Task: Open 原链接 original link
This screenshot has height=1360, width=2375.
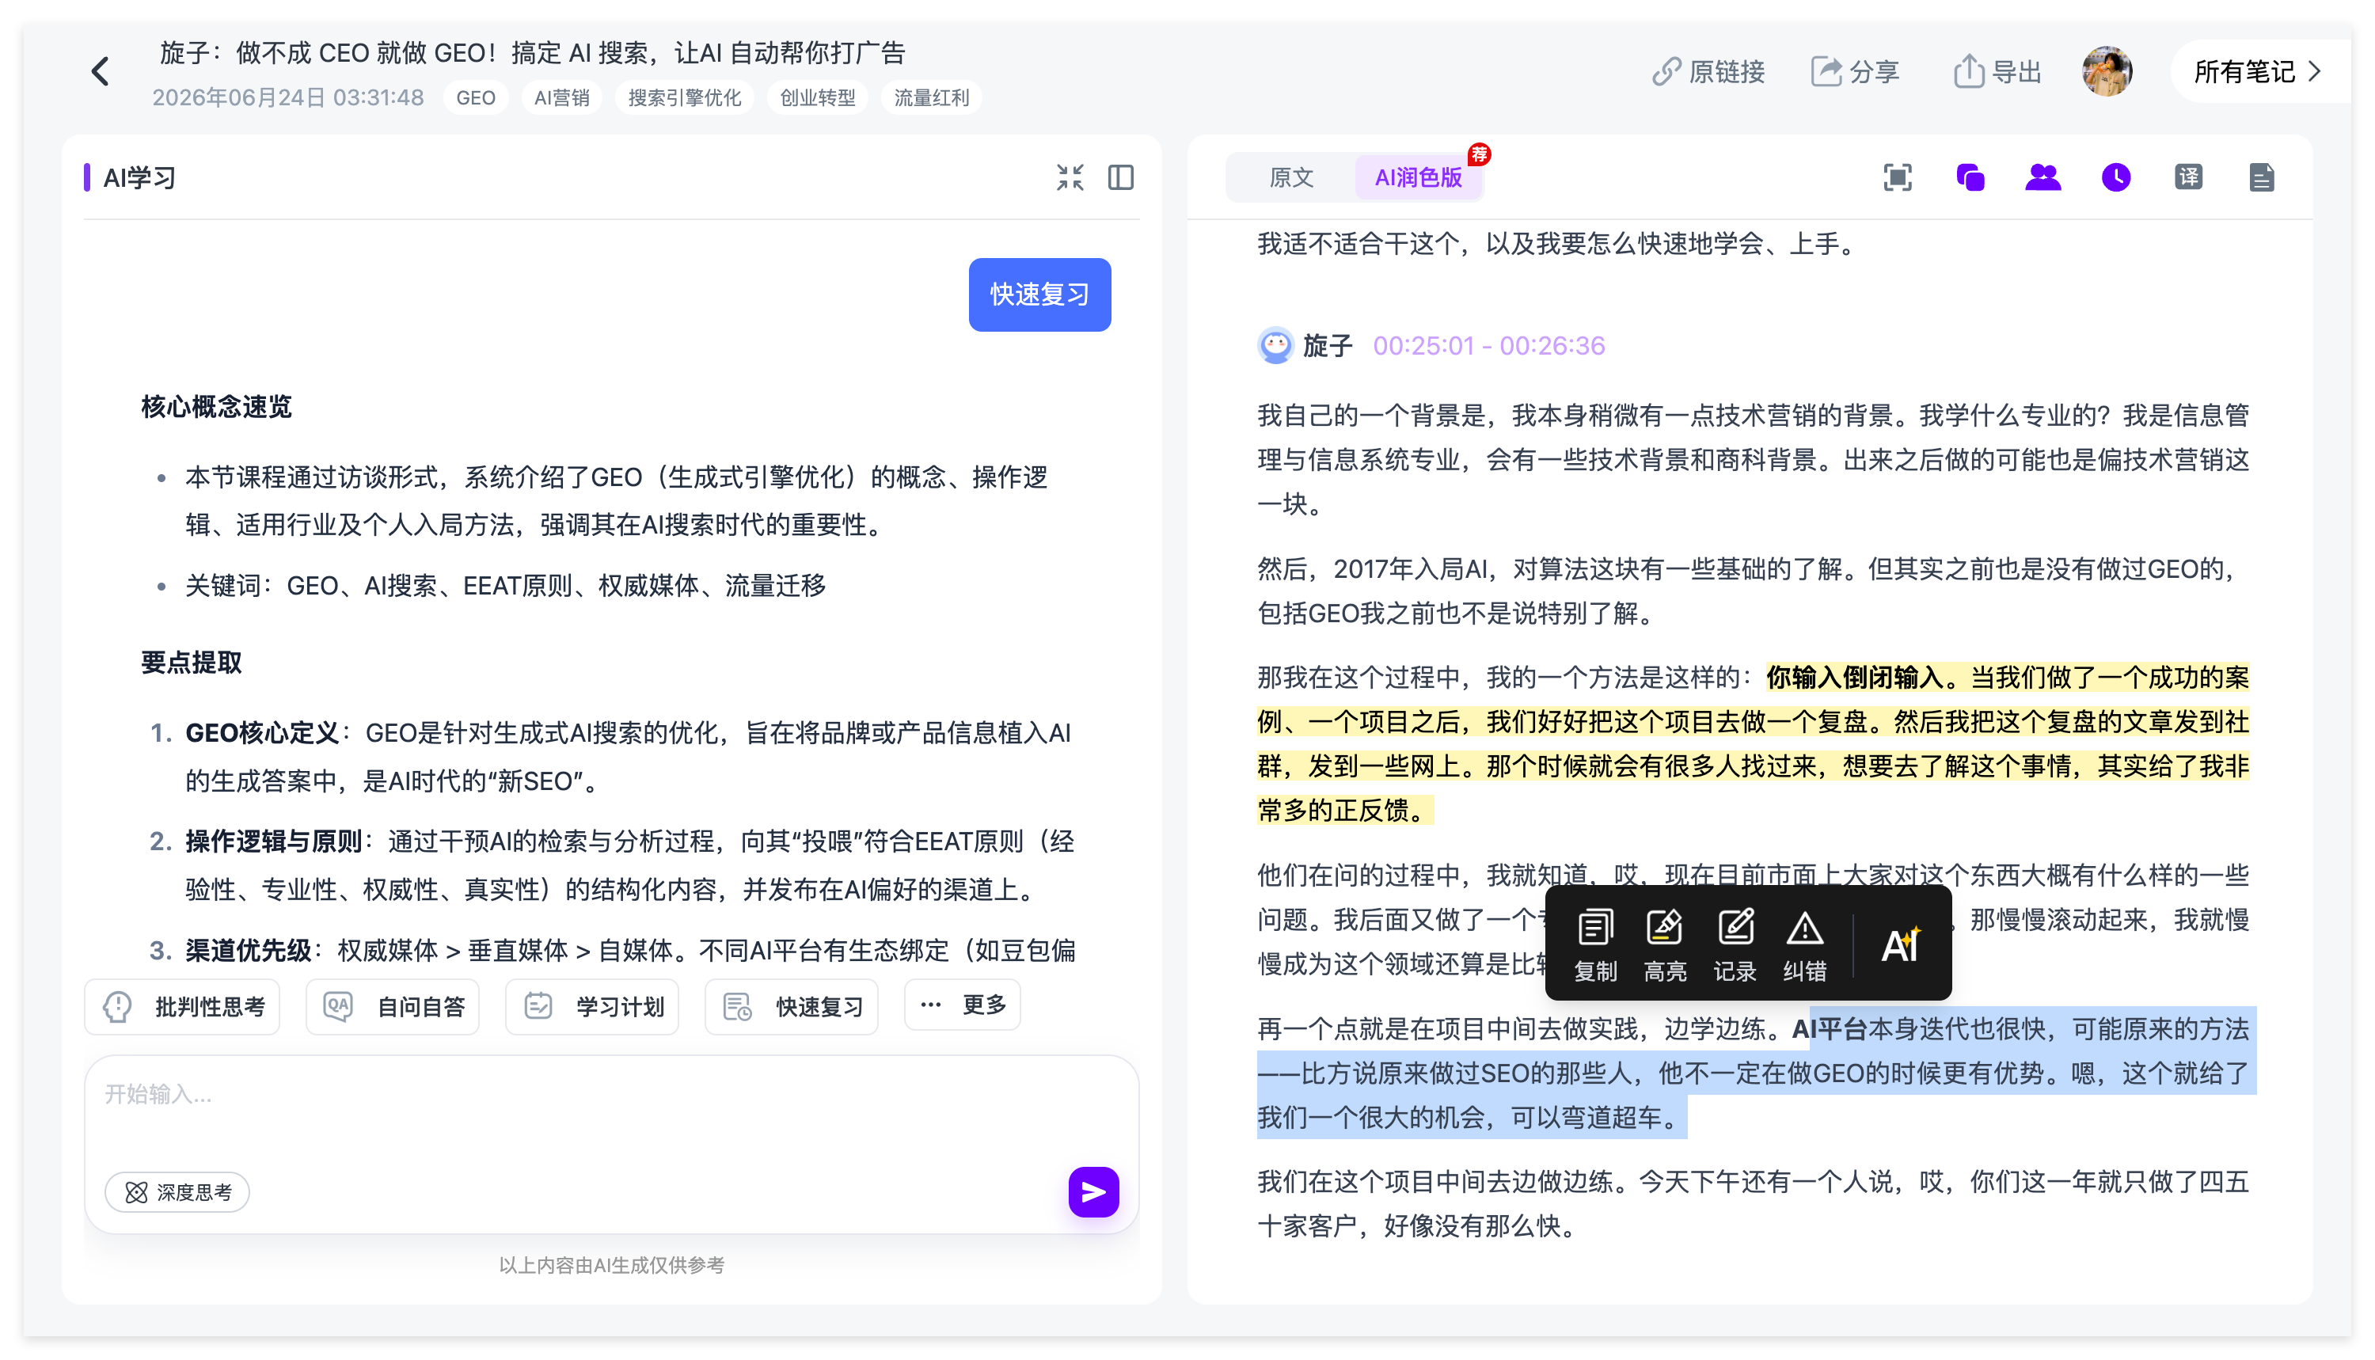Action: click(1708, 72)
